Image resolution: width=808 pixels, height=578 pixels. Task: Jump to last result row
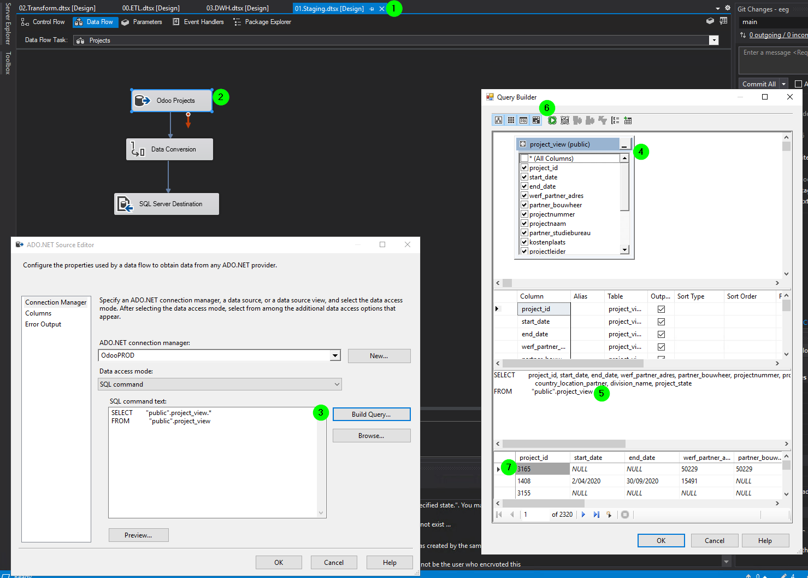coord(596,515)
